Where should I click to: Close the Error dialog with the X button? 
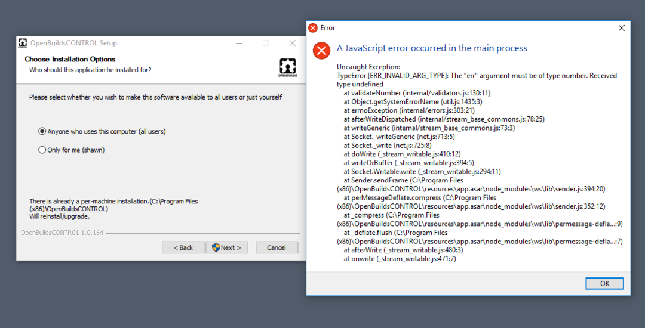(x=622, y=28)
